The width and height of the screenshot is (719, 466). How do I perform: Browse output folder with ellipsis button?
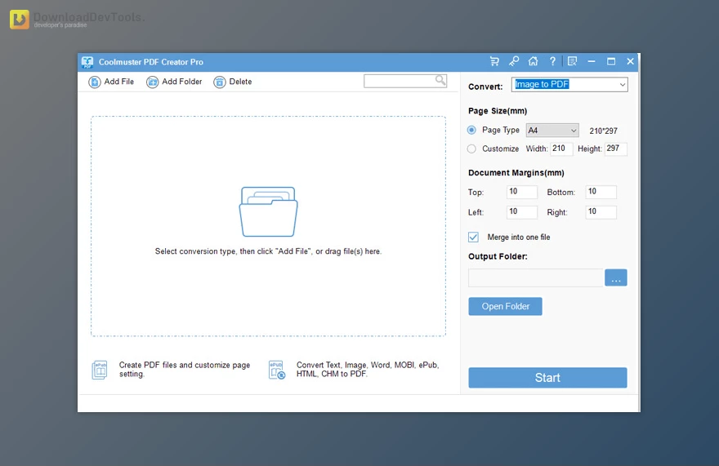pos(616,277)
